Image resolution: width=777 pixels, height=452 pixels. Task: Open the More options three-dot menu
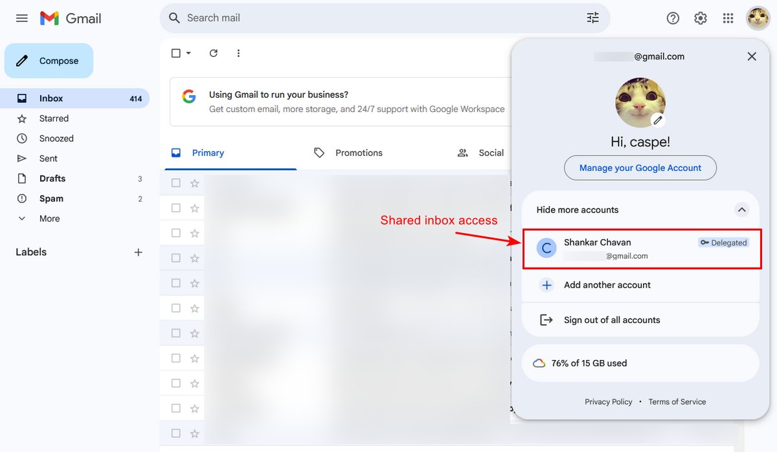[238, 53]
